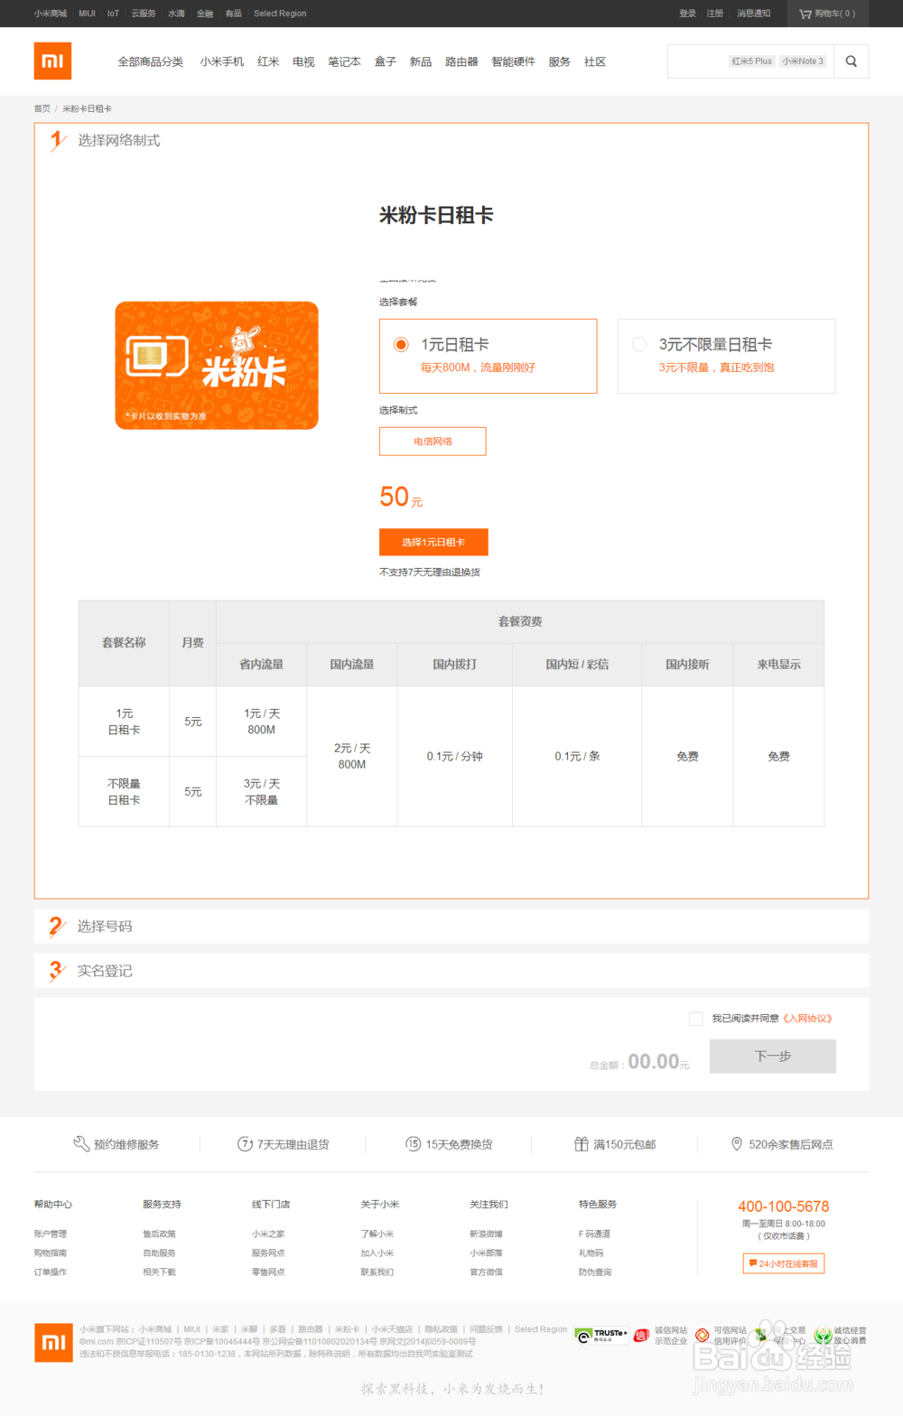
Task: Click the wrench icon for 预约维修服务
Action: coord(81,1143)
